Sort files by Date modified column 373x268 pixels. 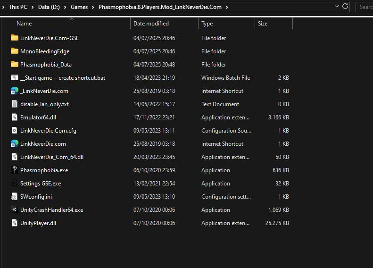(x=151, y=24)
